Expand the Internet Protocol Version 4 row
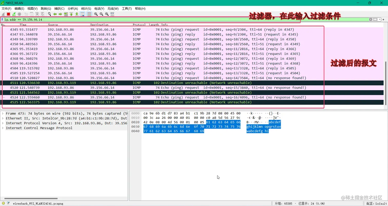The height and width of the screenshot is (206, 388). click(x=3, y=123)
